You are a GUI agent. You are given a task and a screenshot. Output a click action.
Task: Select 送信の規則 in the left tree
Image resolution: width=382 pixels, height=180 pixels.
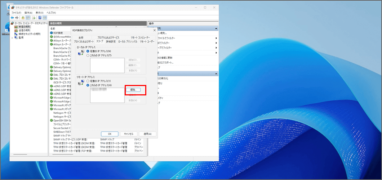click(x=25, y=30)
